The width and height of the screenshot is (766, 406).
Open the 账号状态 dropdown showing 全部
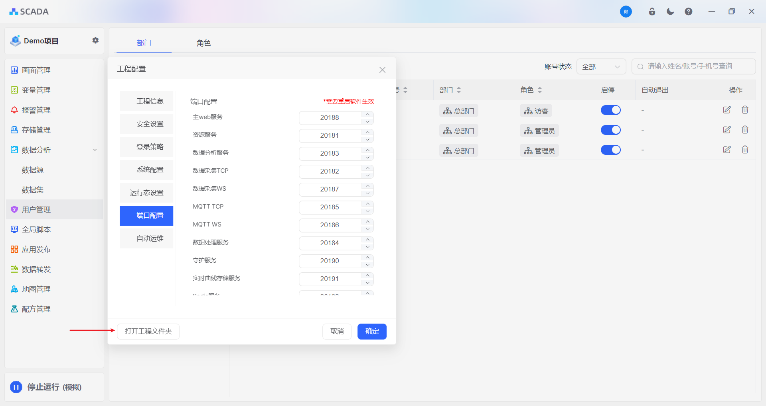[601, 66]
